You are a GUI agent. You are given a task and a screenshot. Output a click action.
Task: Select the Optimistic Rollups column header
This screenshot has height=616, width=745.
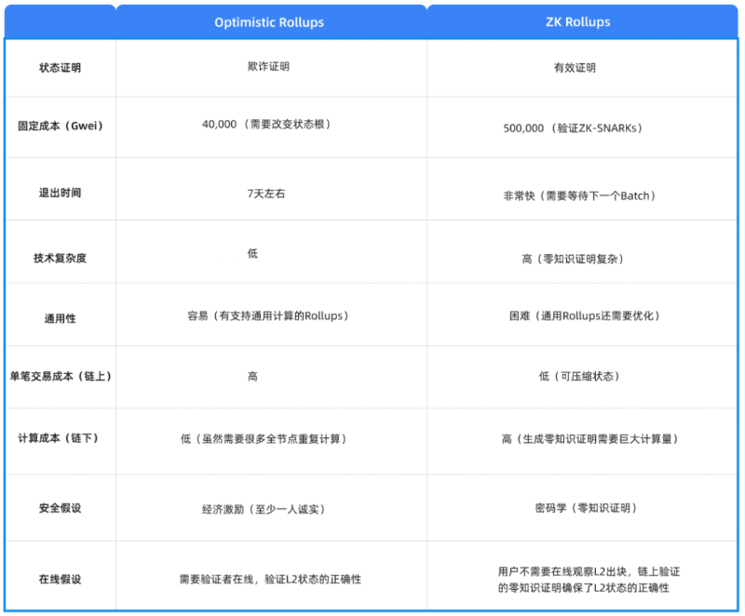[x=269, y=22]
